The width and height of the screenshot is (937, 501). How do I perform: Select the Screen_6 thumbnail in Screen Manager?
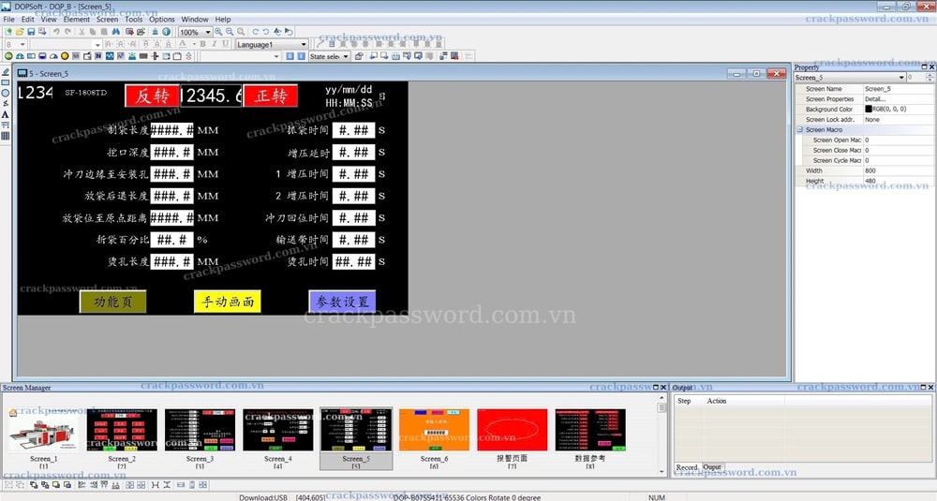pyautogui.click(x=434, y=430)
